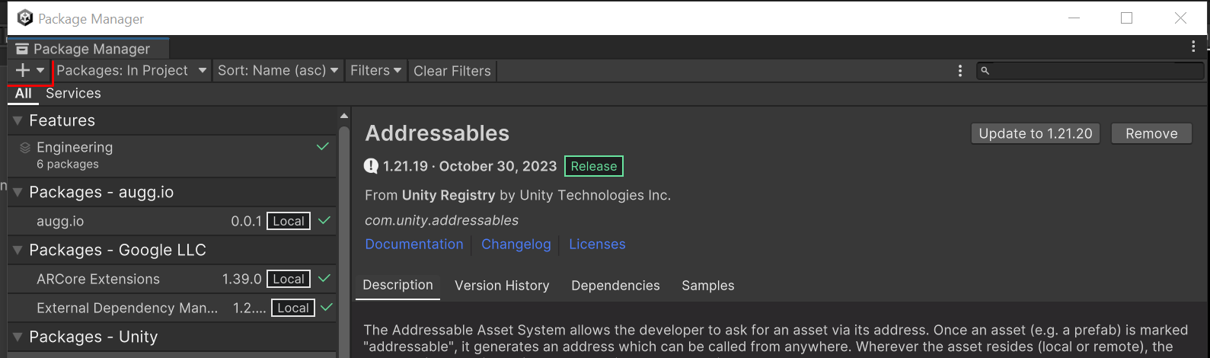Select the ARCore Extensions package
Image resolution: width=1210 pixels, height=358 pixels.
(98, 280)
